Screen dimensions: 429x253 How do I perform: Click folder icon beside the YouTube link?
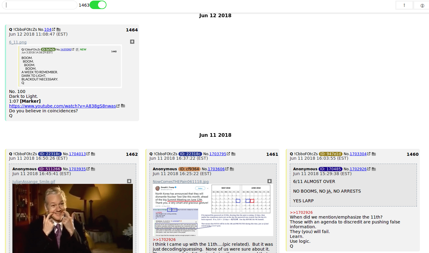[123, 106]
